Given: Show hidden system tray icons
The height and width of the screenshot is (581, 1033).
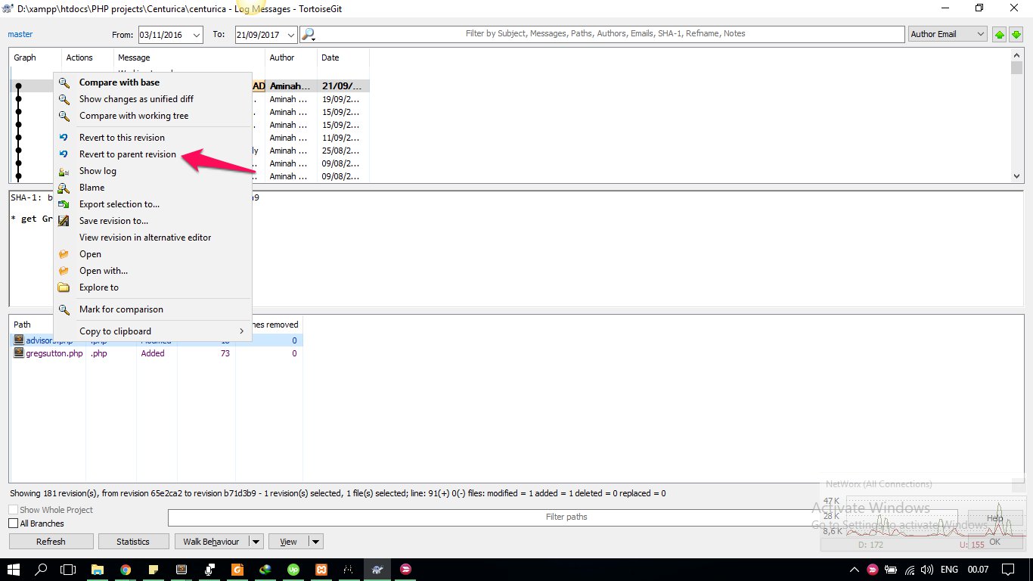Looking at the screenshot, I should (855, 569).
